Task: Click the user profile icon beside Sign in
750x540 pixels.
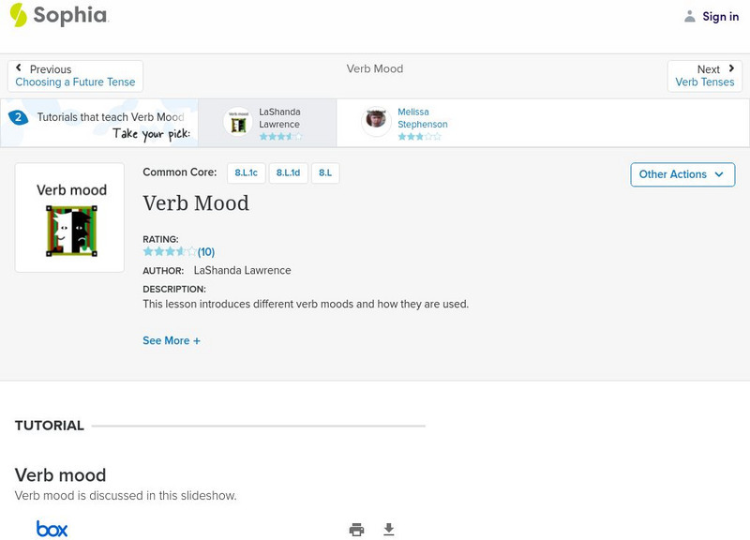Action: click(x=690, y=17)
